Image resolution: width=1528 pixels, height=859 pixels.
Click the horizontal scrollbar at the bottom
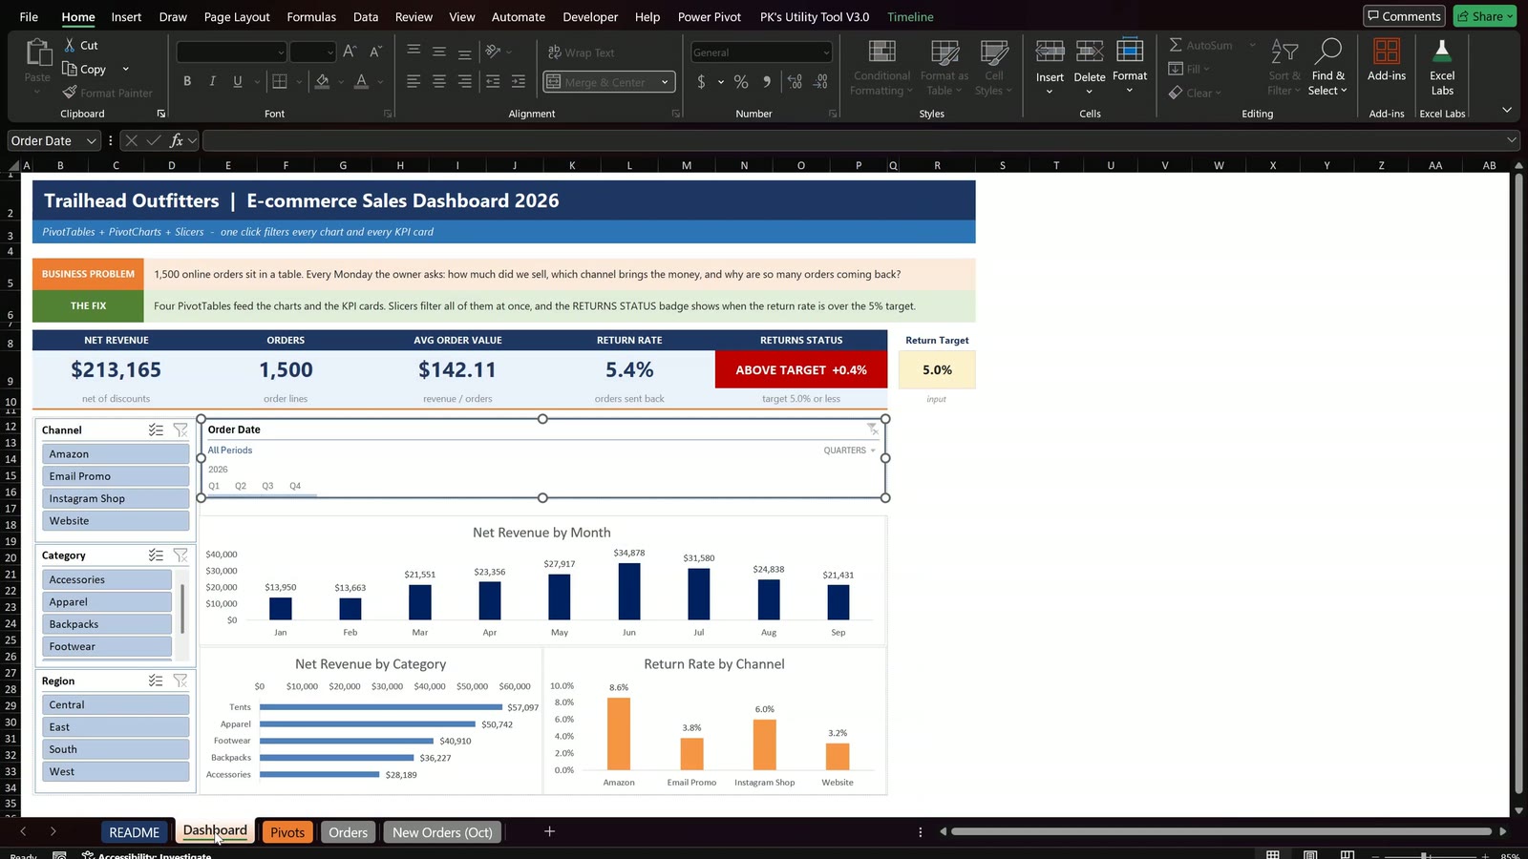(x=1221, y=831)
